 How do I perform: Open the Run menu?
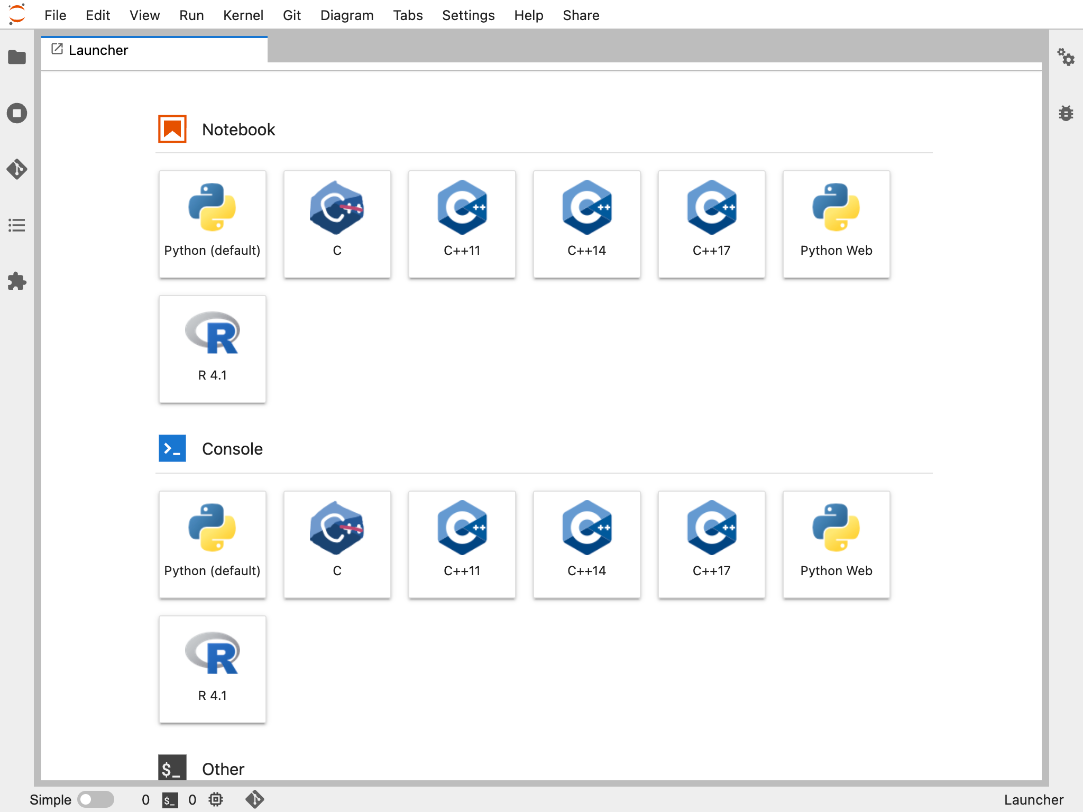191,15
